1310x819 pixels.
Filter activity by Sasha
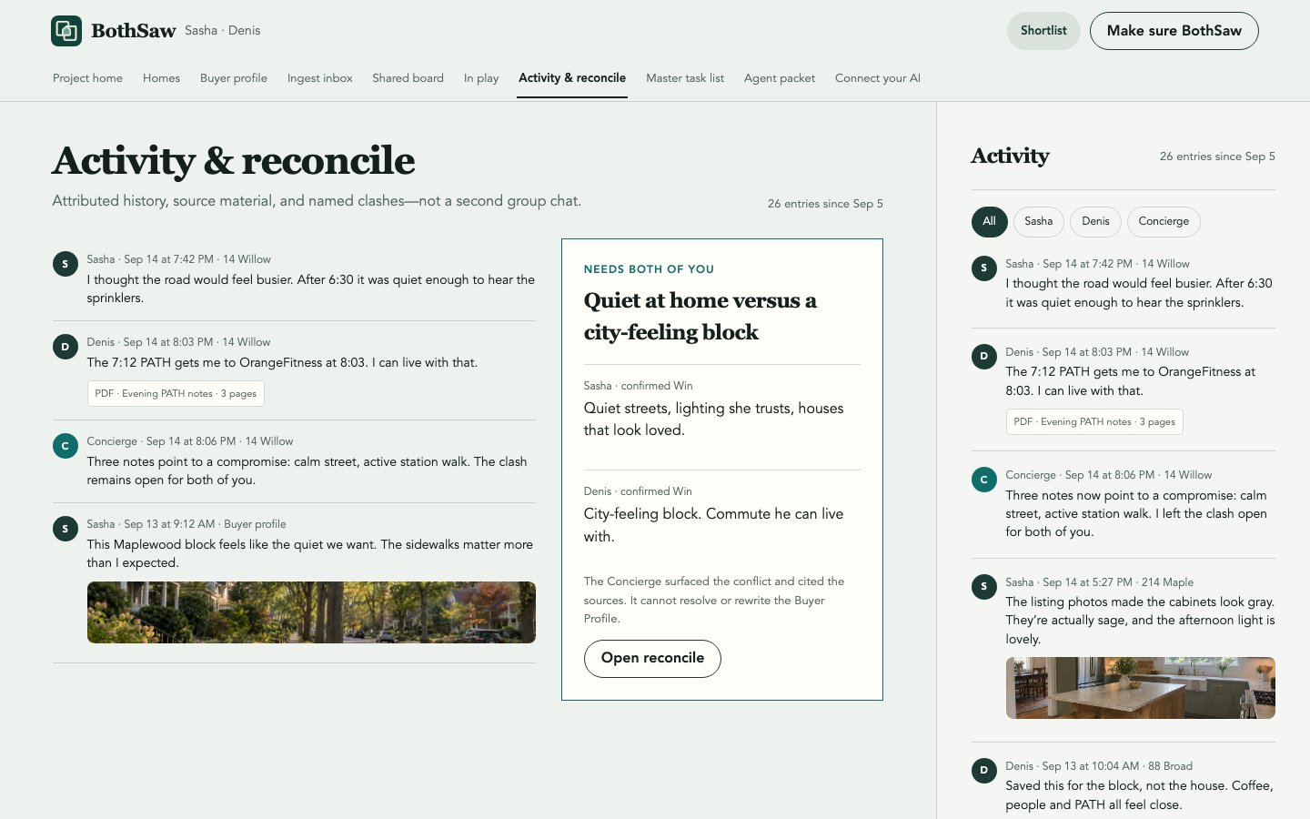point(1038,221)
